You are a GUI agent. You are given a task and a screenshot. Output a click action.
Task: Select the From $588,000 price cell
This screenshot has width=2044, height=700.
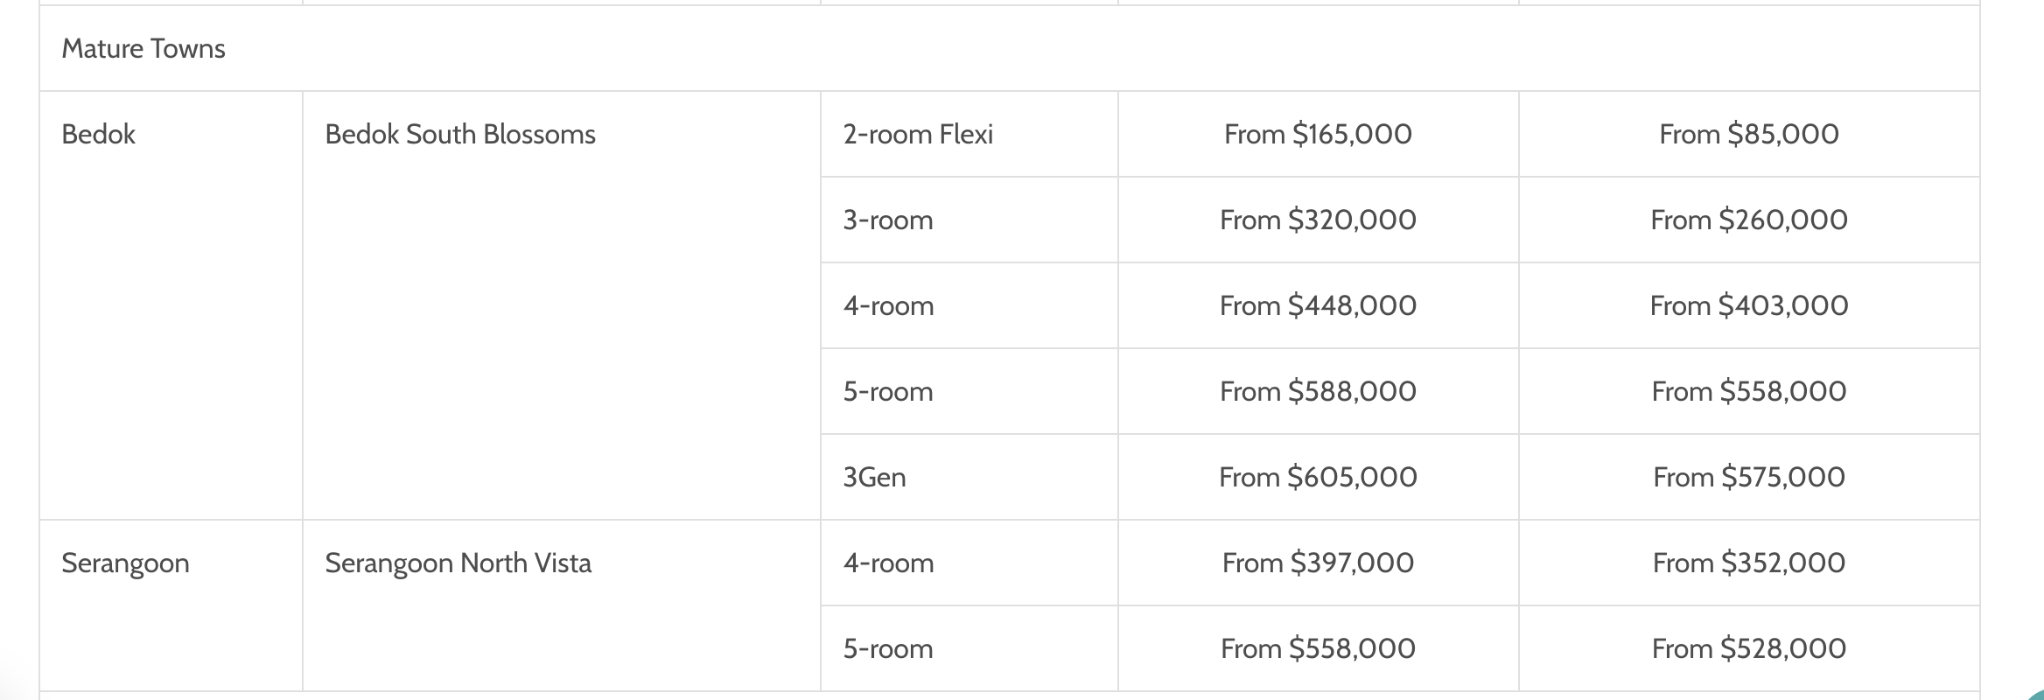click(1318, 391)
